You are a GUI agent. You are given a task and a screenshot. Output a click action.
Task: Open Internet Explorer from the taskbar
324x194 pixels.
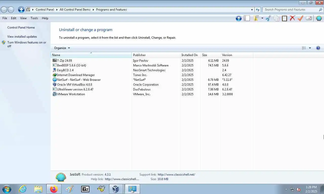[23, 189]
